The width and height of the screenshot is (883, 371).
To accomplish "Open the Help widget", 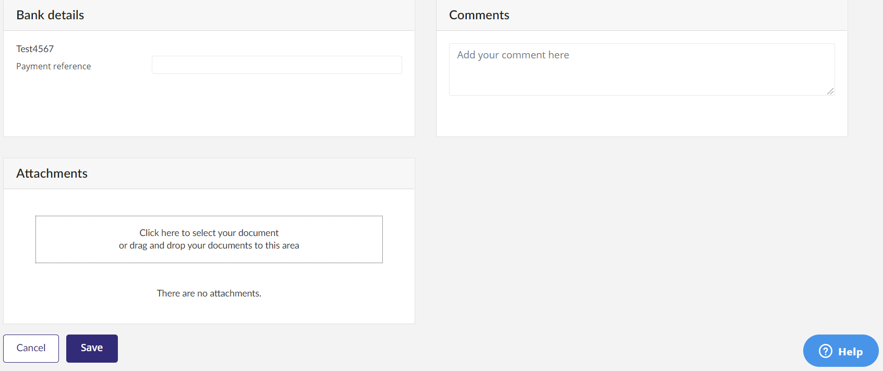I will (x=841, y=351).
